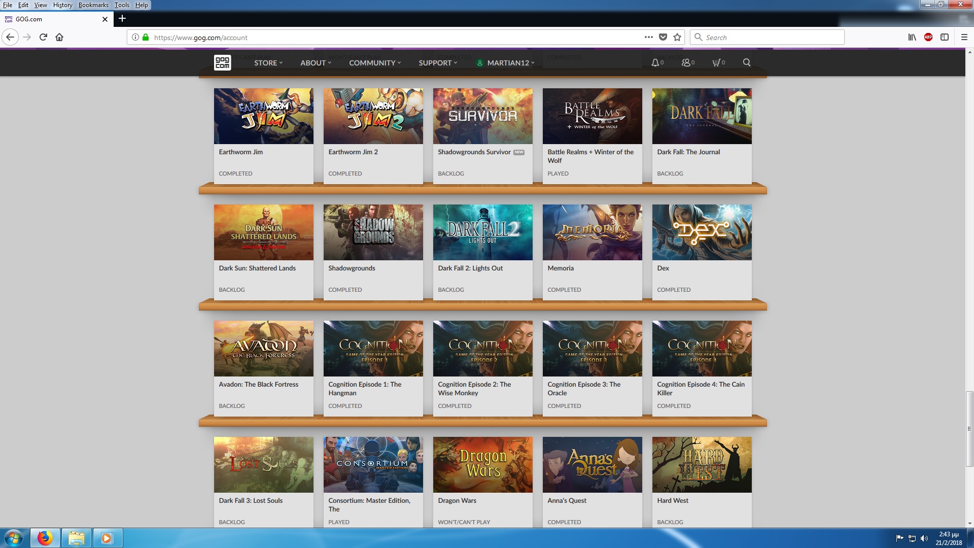The image size is (974, 548).
Task: Open the Dragon Wars game cover
Action: coord(482,465)
